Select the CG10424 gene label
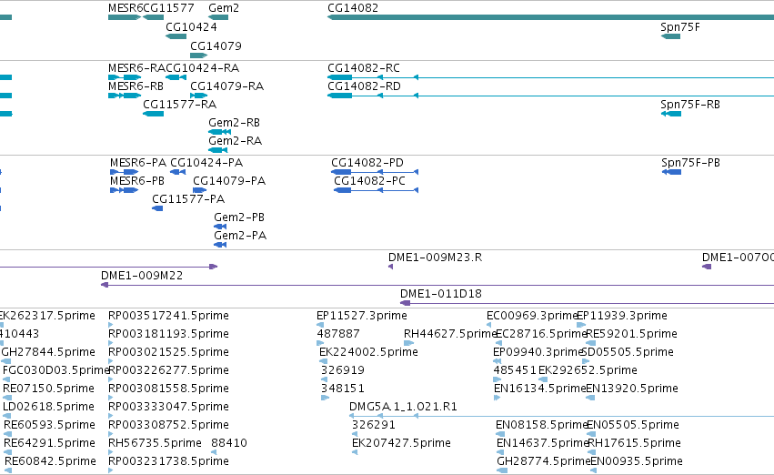 pos(191,27)
